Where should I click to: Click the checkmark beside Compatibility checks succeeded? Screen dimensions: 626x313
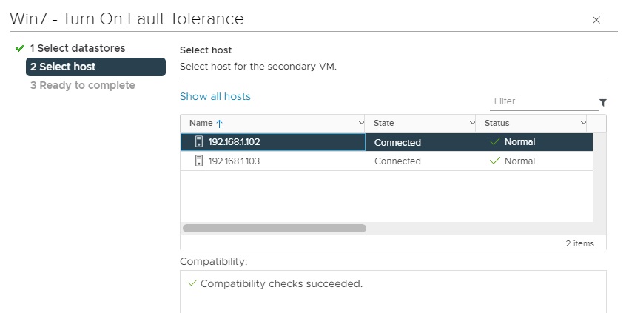pyautogui.click(x=192, y=283)
